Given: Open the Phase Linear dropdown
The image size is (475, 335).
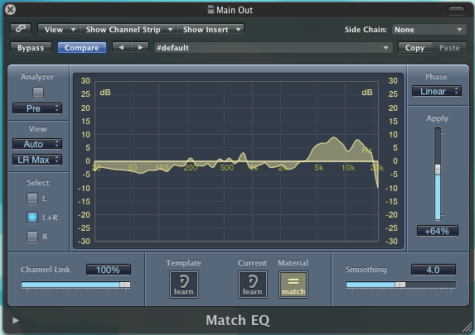Looking at the screenshot, I should pos(437,91).
